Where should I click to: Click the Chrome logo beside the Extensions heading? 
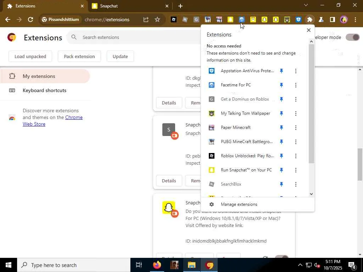pyautogui.click(x=12, y=37)
